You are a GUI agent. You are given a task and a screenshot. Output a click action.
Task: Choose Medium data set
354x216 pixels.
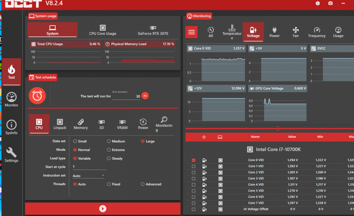click(116, 141)
